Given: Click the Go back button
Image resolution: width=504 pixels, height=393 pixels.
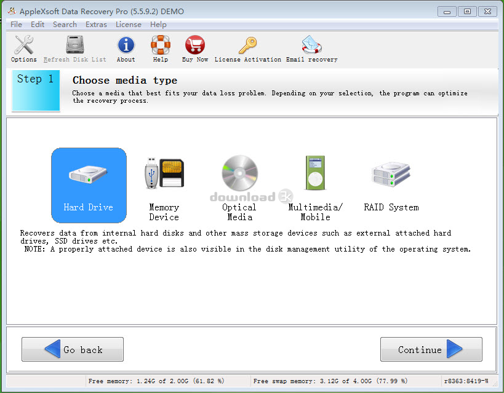Looking at the screenshot, I should (73, 349).
